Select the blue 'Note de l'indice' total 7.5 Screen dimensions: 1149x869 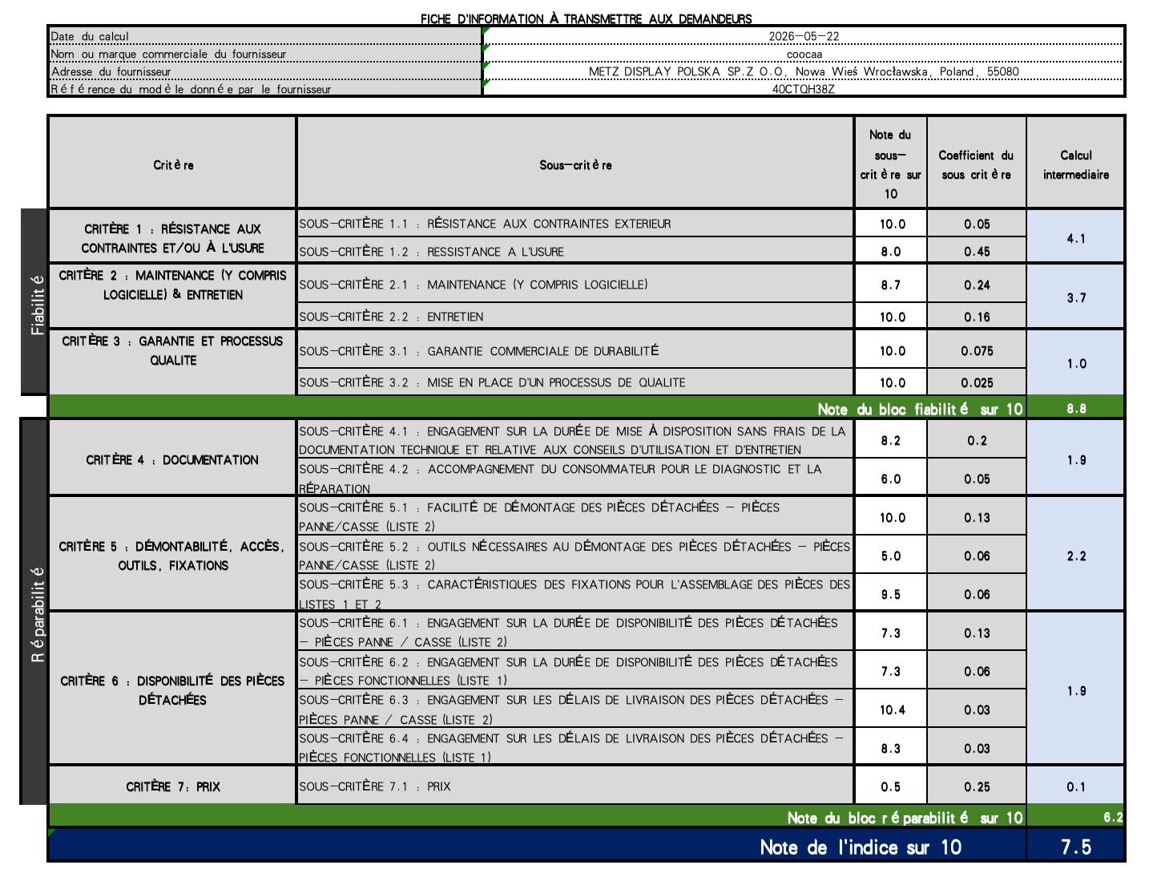(1075, 847)
